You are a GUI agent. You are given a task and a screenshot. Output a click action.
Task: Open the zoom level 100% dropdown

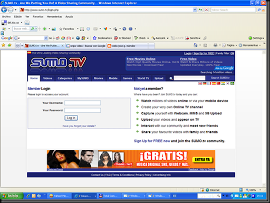260,190
